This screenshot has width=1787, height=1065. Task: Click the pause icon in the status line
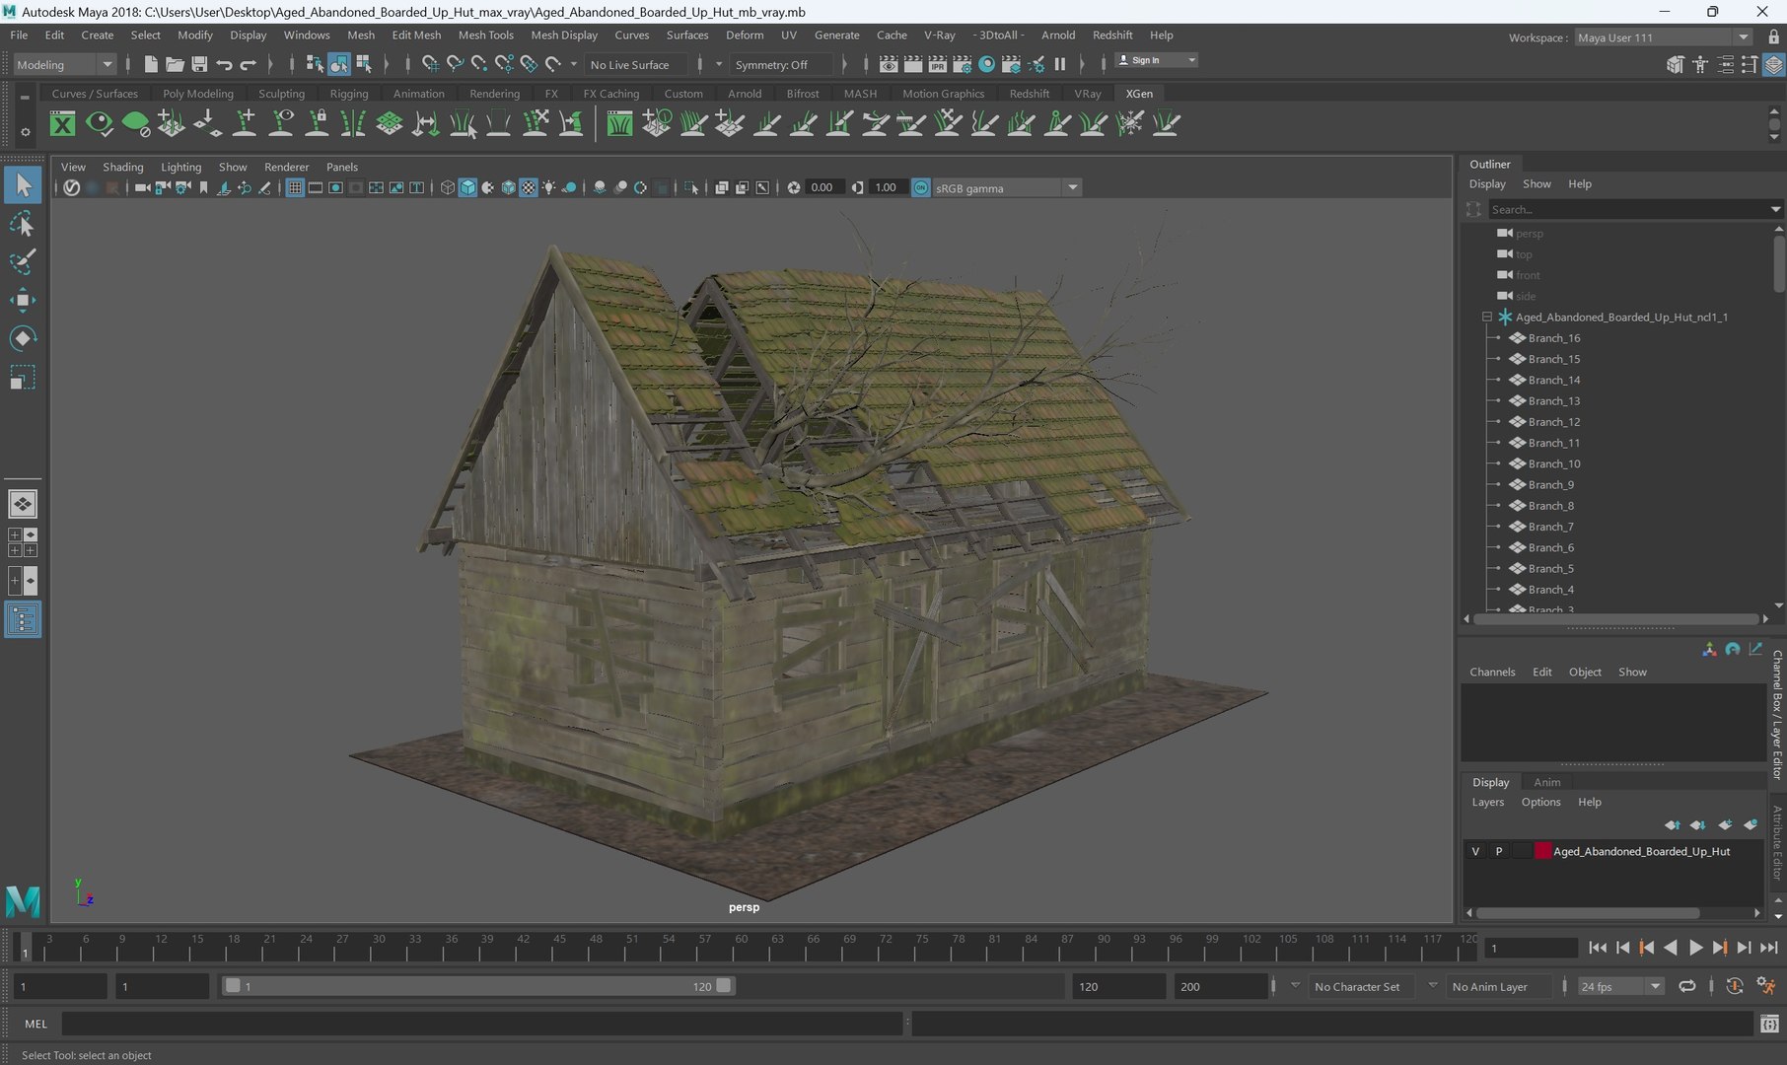1060,64
